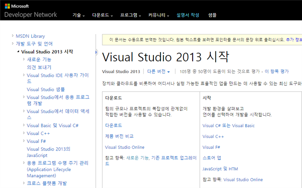
Task: Open the 다운로드 menu in header
Action: coord(103,15)
